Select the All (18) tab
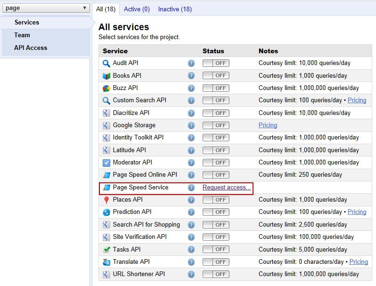The width and height of the screenshot is (376, 286). pos(106,9)
